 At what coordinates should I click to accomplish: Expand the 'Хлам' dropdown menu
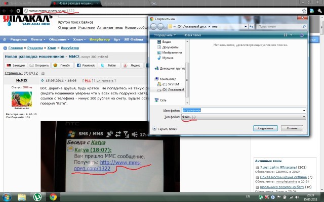click(79, 39)
